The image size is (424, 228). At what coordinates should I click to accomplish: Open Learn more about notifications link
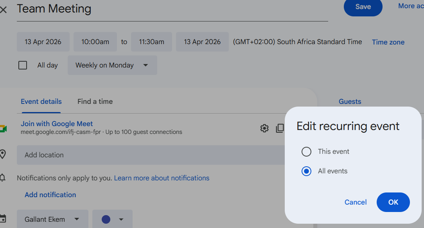[162, 178]
